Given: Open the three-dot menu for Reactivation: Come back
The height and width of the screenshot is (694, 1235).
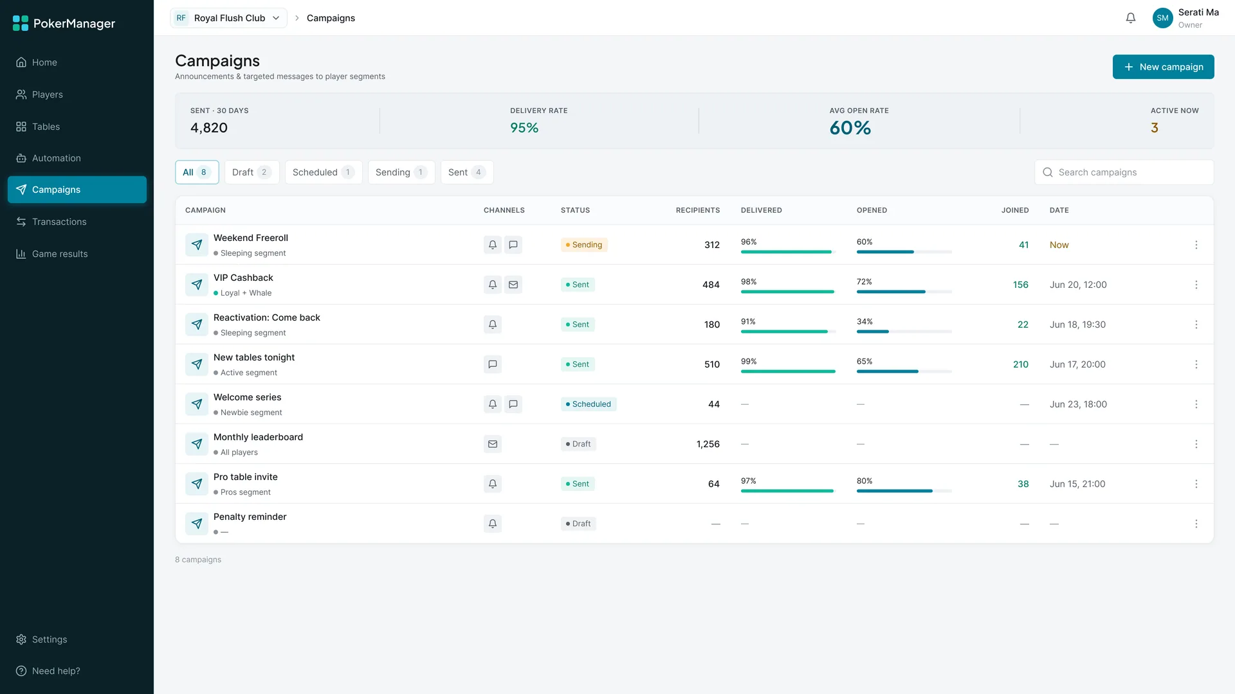Looking at the screenshot, I should coord(1196,325).
